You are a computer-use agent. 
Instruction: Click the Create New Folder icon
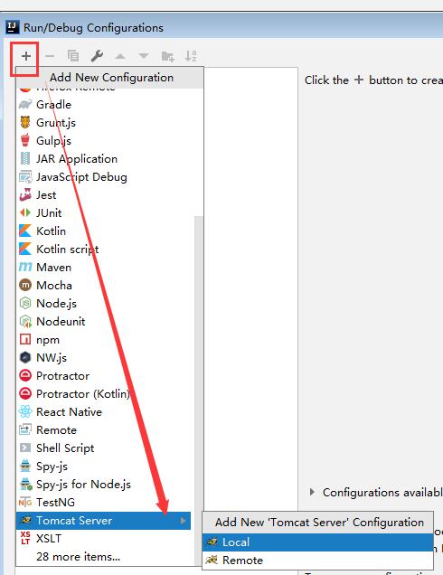click(167, 56)
